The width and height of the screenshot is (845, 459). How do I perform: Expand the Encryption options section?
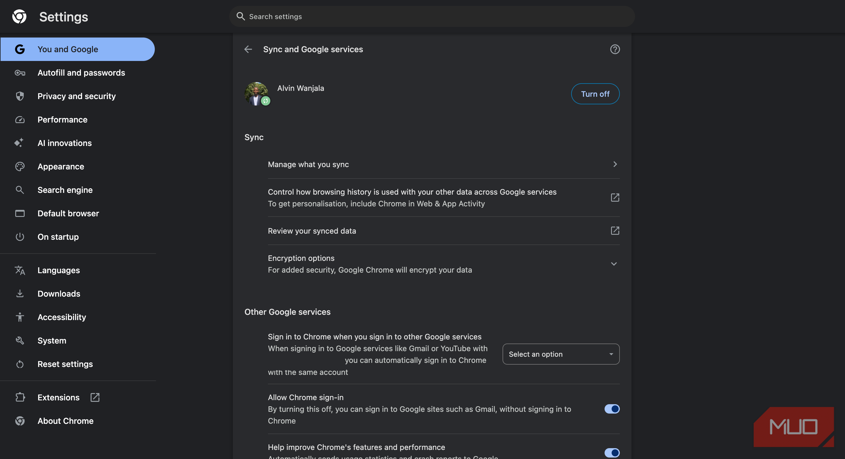click(x=614, y=263)
